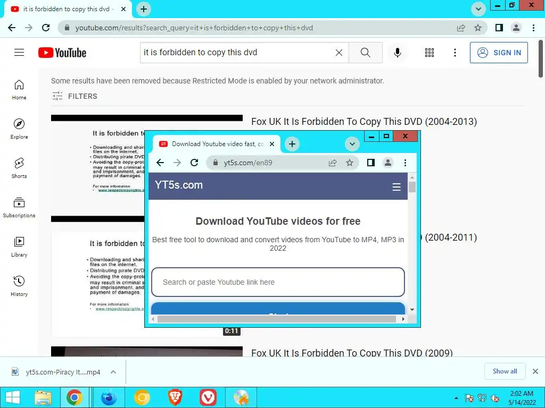Close the yt5s Download tab
Screen dimensions: 545x408
pyautogui.click(x=272, y=144)
